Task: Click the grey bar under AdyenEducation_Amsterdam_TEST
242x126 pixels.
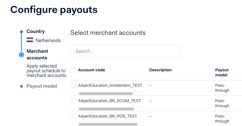Action: pyautogui.click(x=106, y=94)
